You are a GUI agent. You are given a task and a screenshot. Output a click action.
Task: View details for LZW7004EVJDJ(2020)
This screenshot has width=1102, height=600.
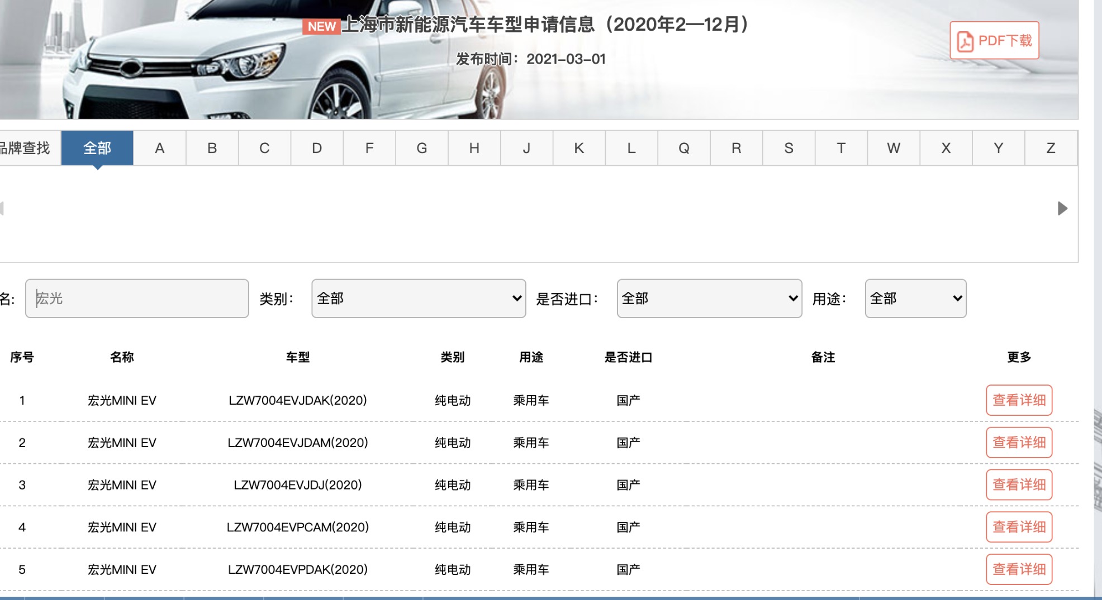click(x=1019, y=485)
